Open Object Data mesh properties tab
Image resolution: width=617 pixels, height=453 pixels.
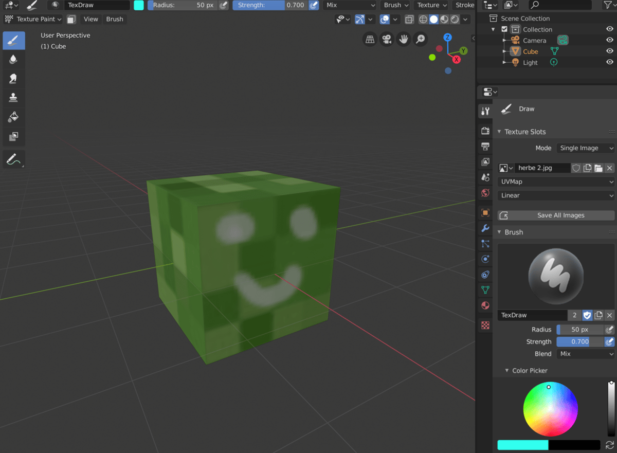[x=485, y=290]
